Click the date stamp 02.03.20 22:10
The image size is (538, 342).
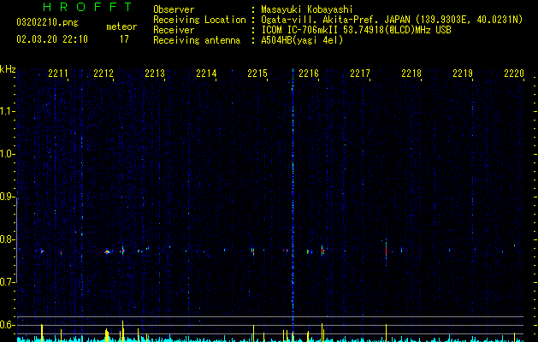tap(52, 39)
